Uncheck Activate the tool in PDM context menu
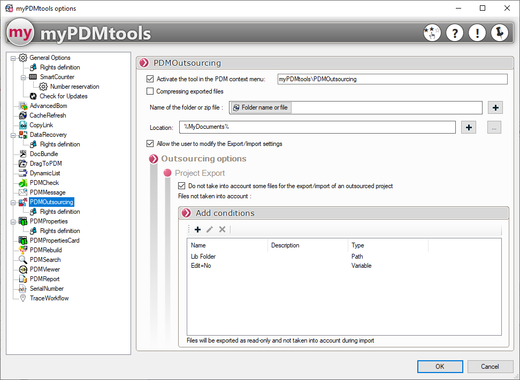This screenshot has width=520, height=380. (150, 79)
